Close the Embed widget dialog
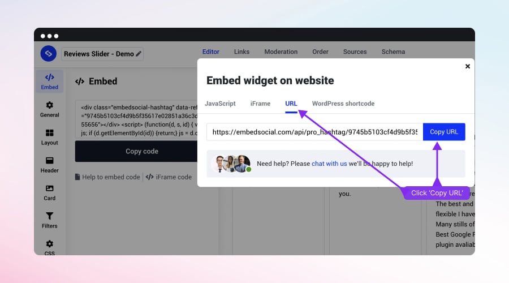The image size is (509, 283). tap(468, 66)
